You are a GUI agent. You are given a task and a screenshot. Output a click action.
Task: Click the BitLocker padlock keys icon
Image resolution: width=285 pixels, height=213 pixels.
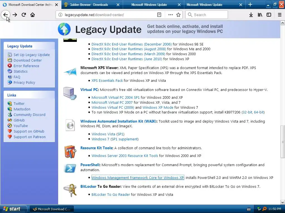pos(70,190)
